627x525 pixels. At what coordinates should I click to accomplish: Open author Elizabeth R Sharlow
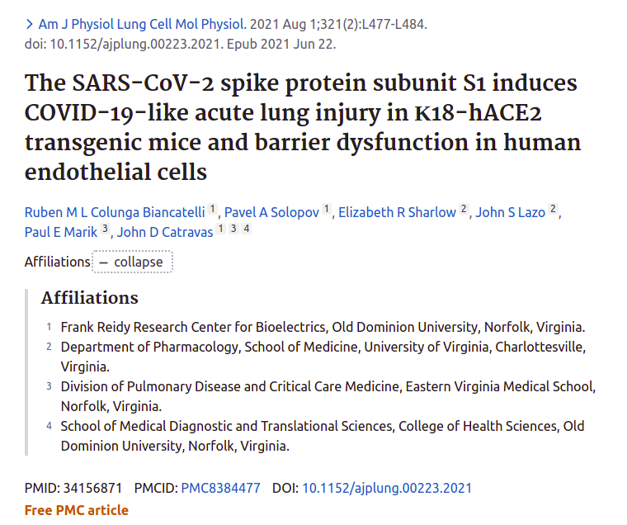397,212
